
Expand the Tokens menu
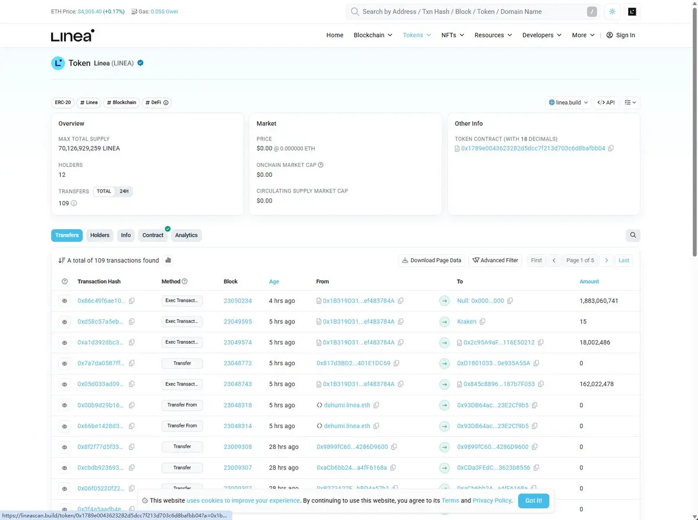417,35
